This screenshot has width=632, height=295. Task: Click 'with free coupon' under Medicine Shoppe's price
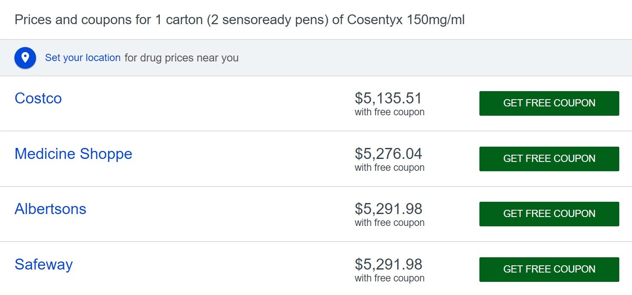pos(390,168)
